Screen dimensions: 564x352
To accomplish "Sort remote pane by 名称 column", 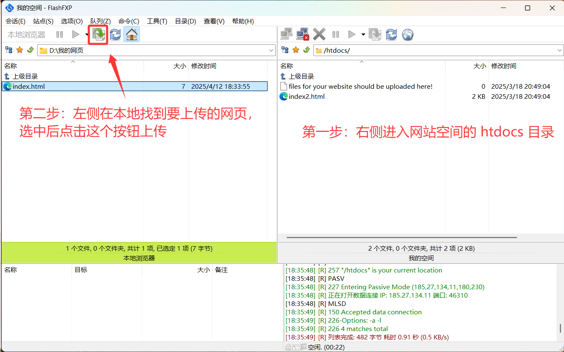I will coord(361,66).
